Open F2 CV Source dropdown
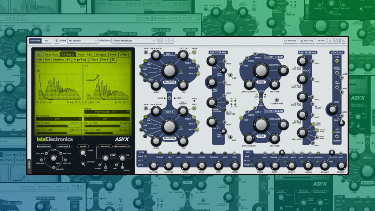This screenshot has width=375, height=211. point(107,119)
